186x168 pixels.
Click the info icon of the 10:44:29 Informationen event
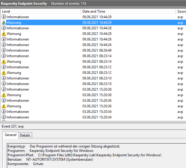click(x=4, y=17)
